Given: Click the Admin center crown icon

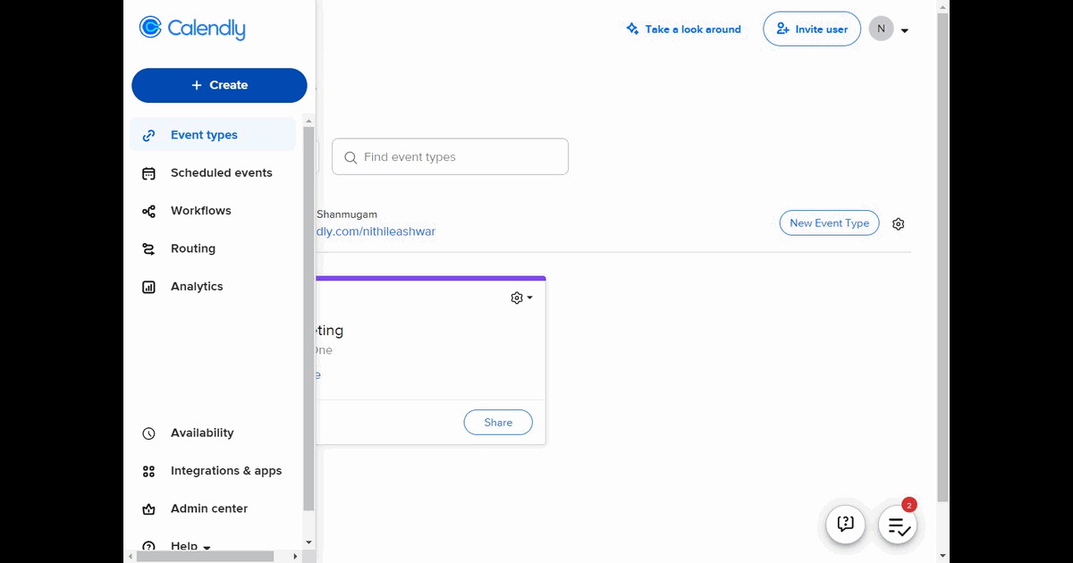Looking at the screenshot, I should [149, 509].
